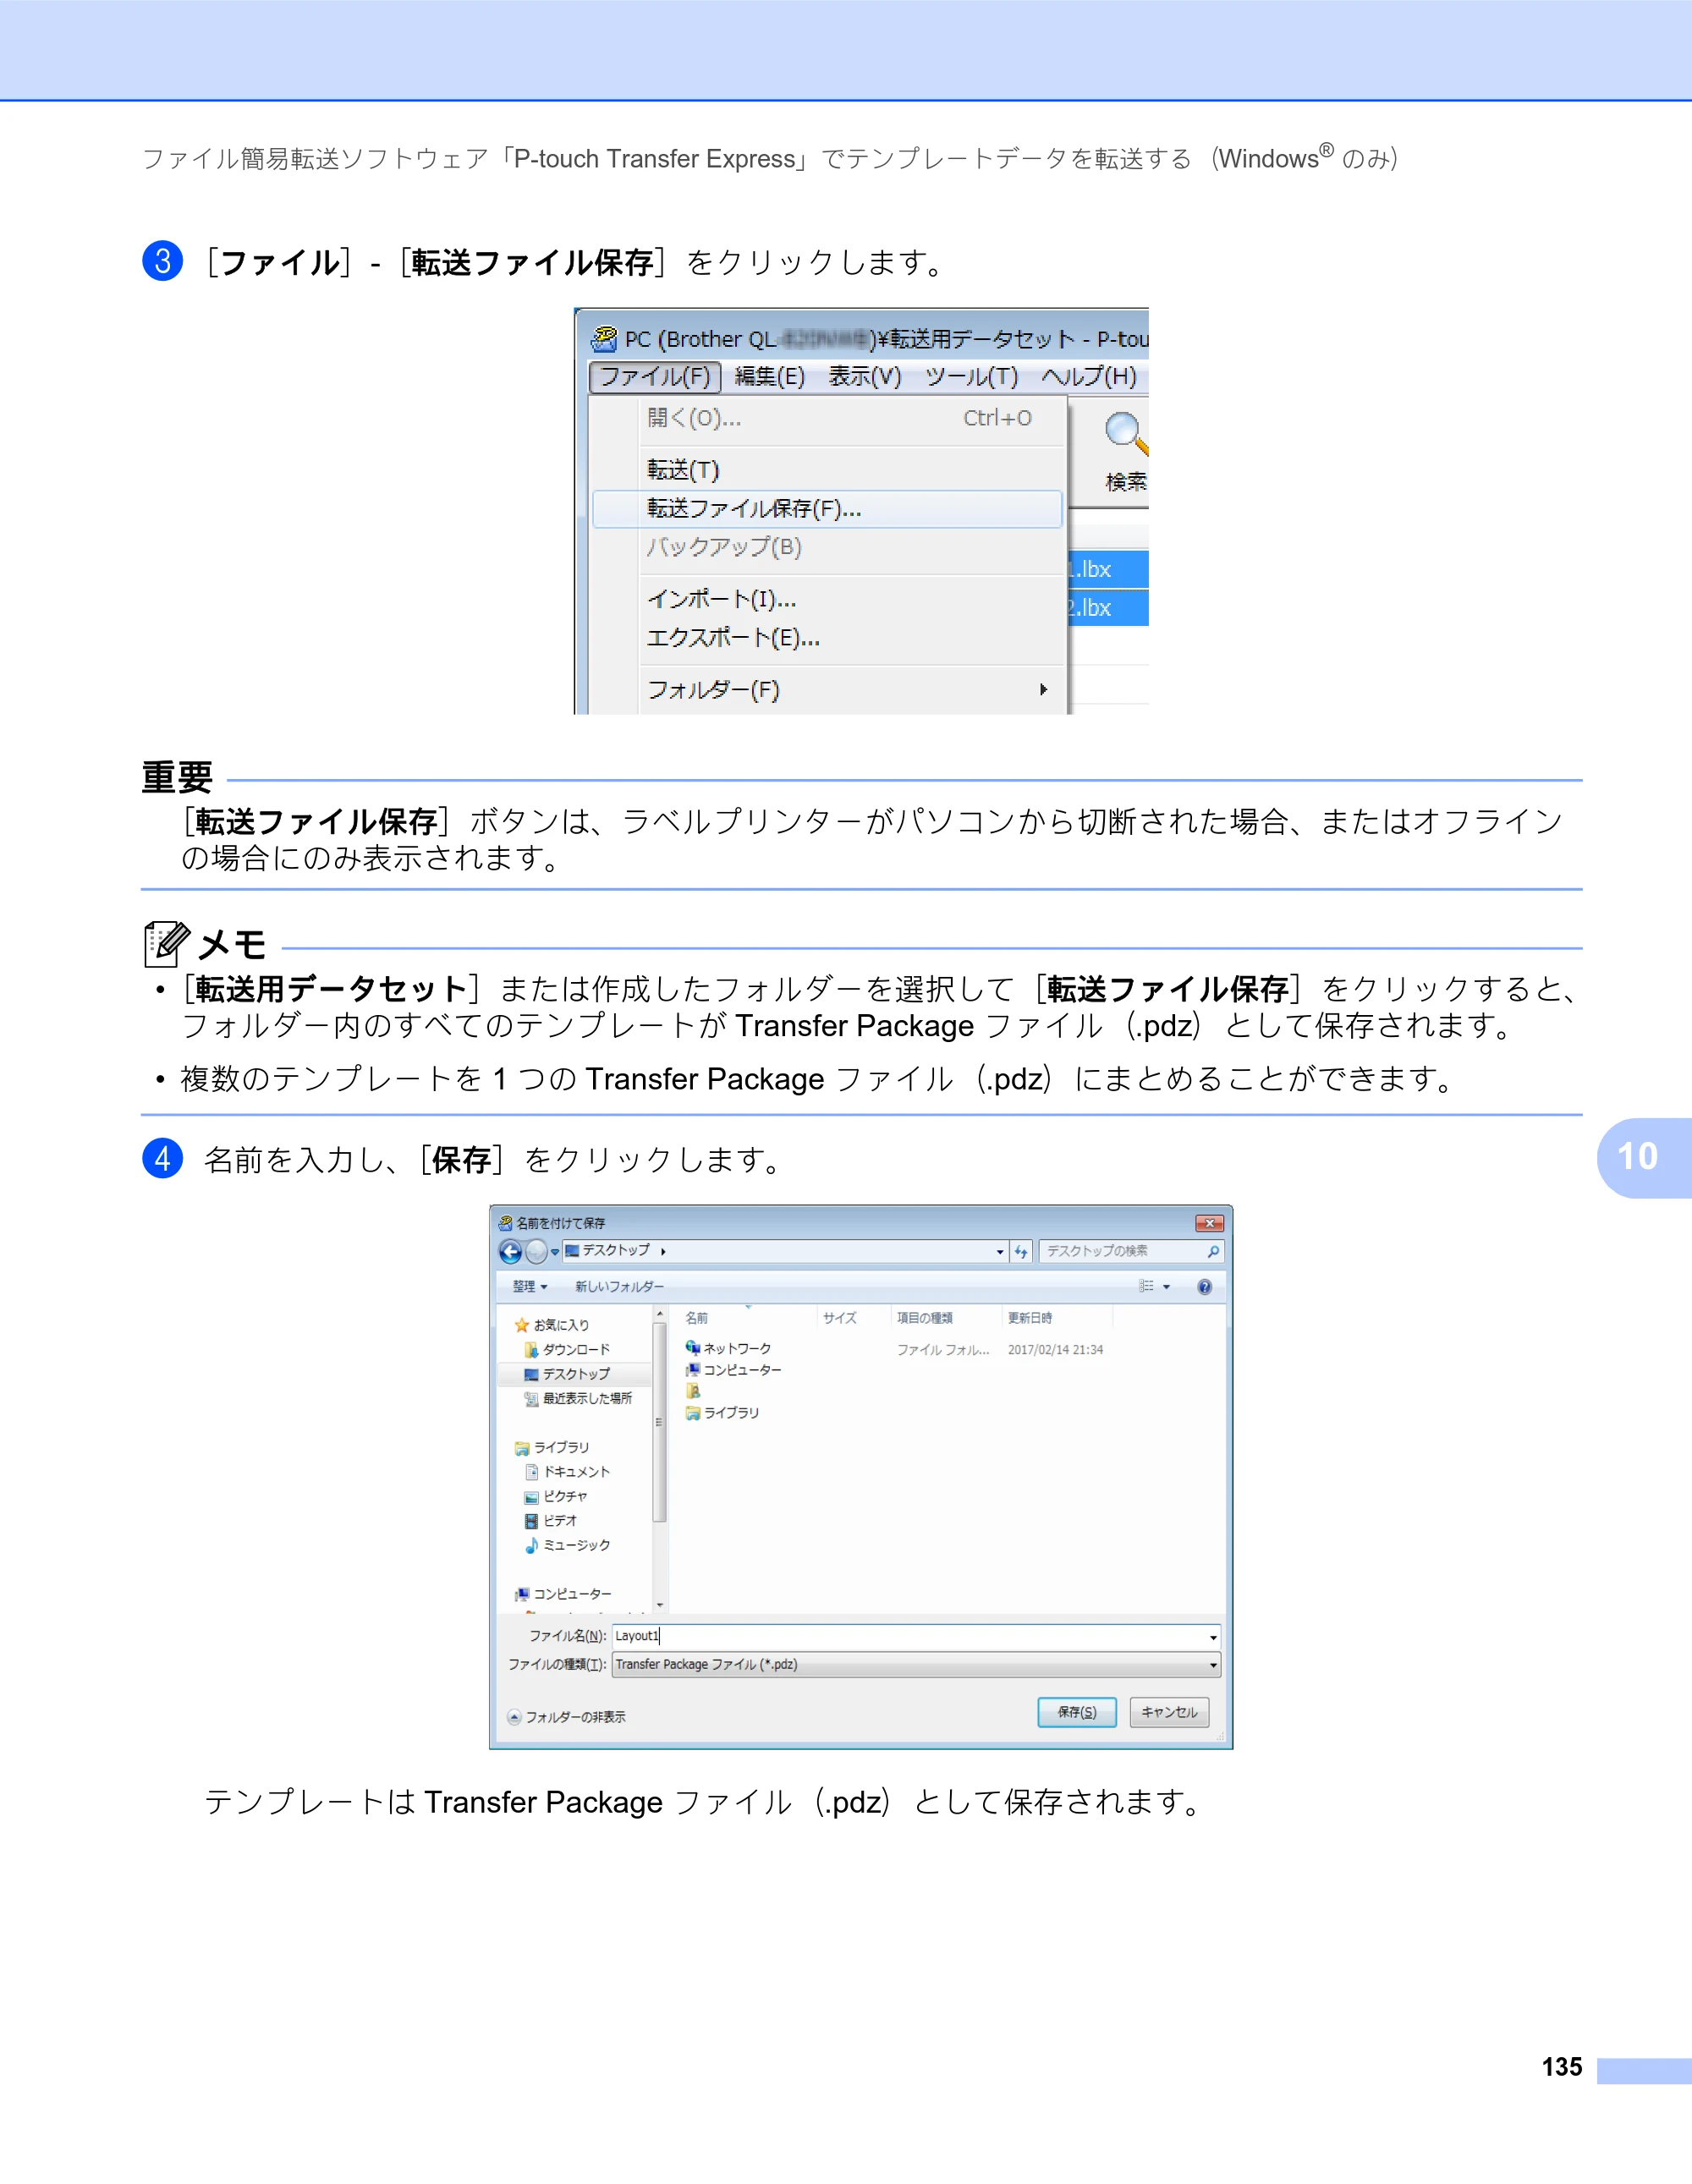Open the 整理 dropdown

pyautogui.click(x=530, y=1287)
